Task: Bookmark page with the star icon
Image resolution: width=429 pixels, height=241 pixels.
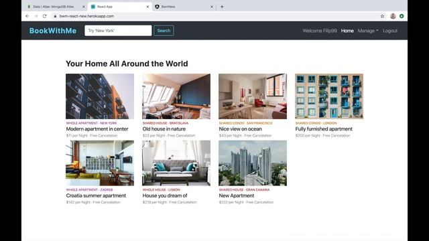Action: click(x=382, y=16)
